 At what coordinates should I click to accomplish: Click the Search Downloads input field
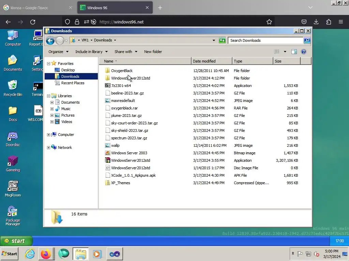pos(266,40)
